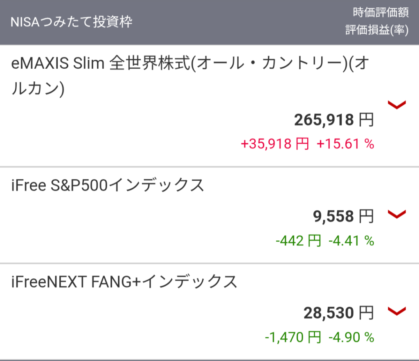Expand the eMAXIS Slim 全世界株式 fund details chevron
Viewport: 419px width, 361px height.
coord(396,105)
